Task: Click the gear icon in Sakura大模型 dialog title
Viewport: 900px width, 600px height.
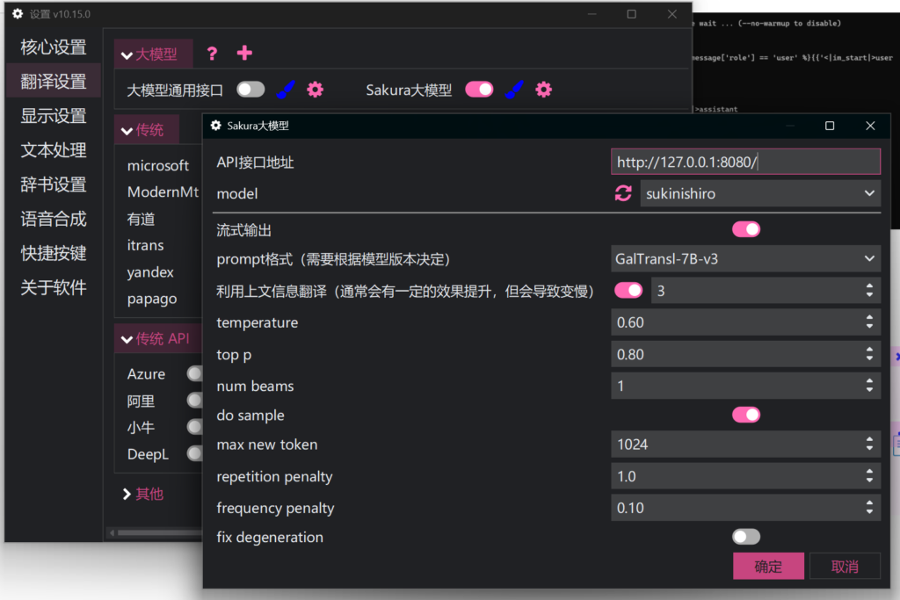Action: coord(216,126)
